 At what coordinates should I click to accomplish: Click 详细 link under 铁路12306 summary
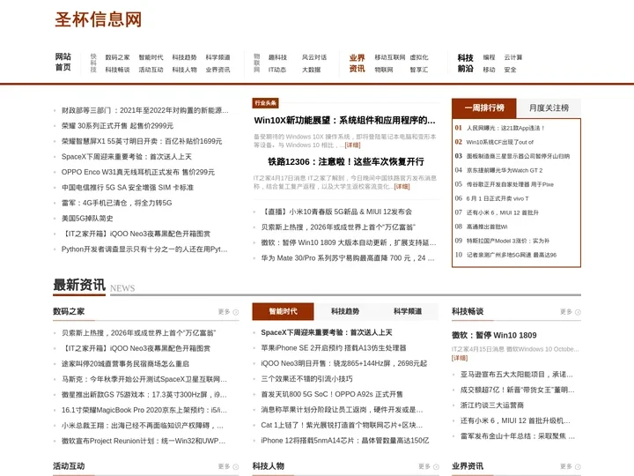coord(402,187)
